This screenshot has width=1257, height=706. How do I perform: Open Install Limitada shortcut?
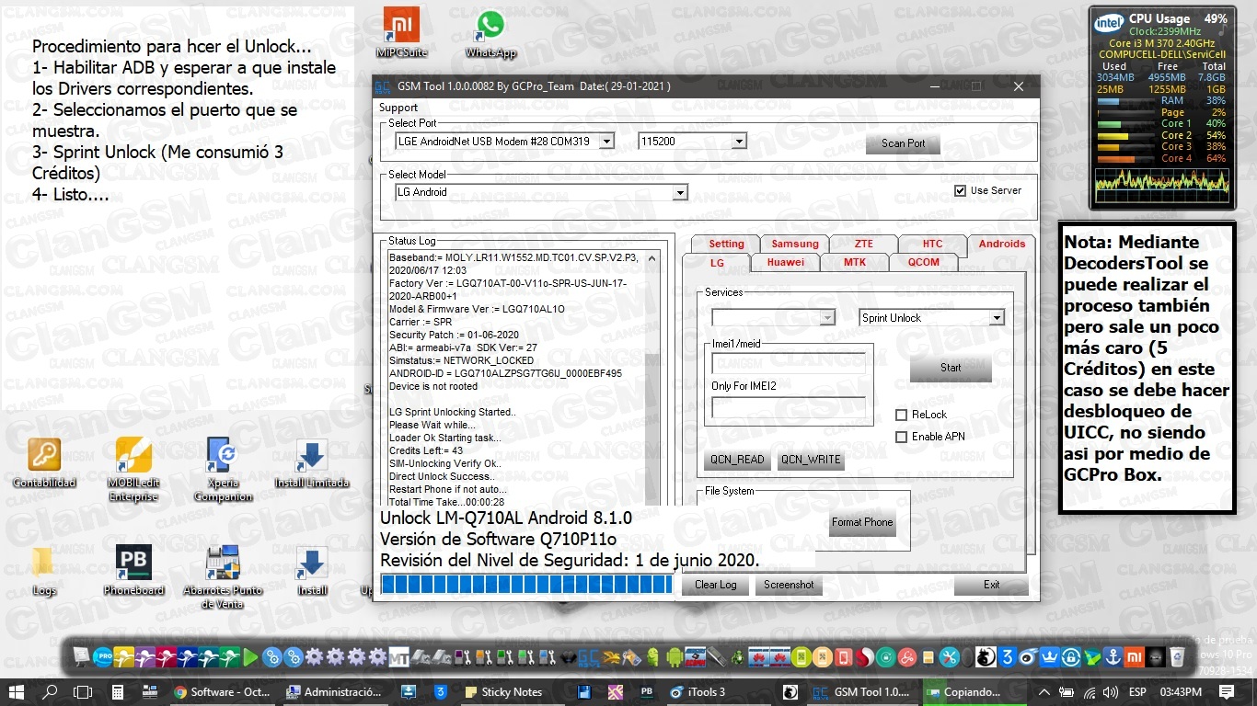click(x=312, y=462)
